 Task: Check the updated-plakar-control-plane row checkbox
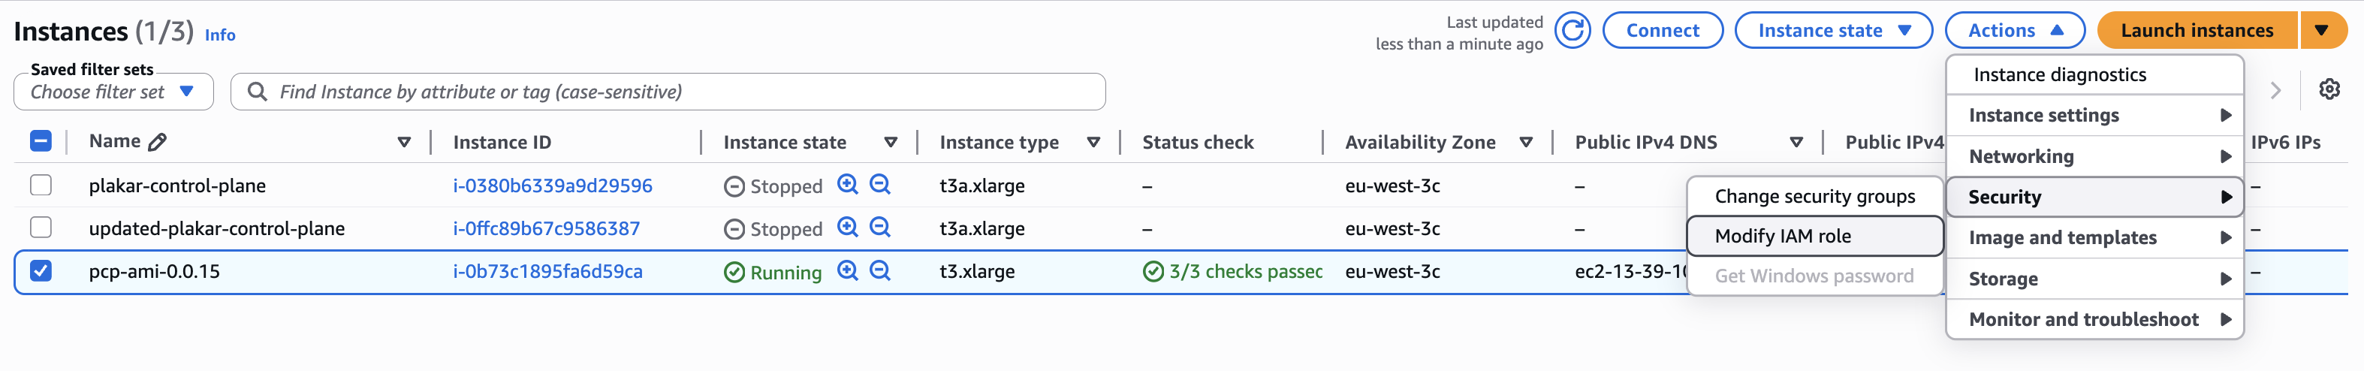click(41, 227)
